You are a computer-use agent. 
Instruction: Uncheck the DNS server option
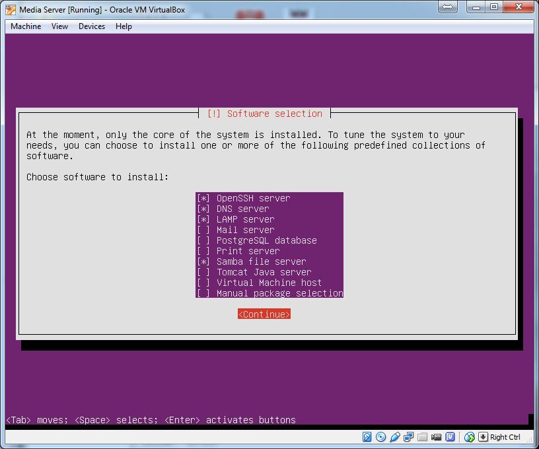(203, 209)
